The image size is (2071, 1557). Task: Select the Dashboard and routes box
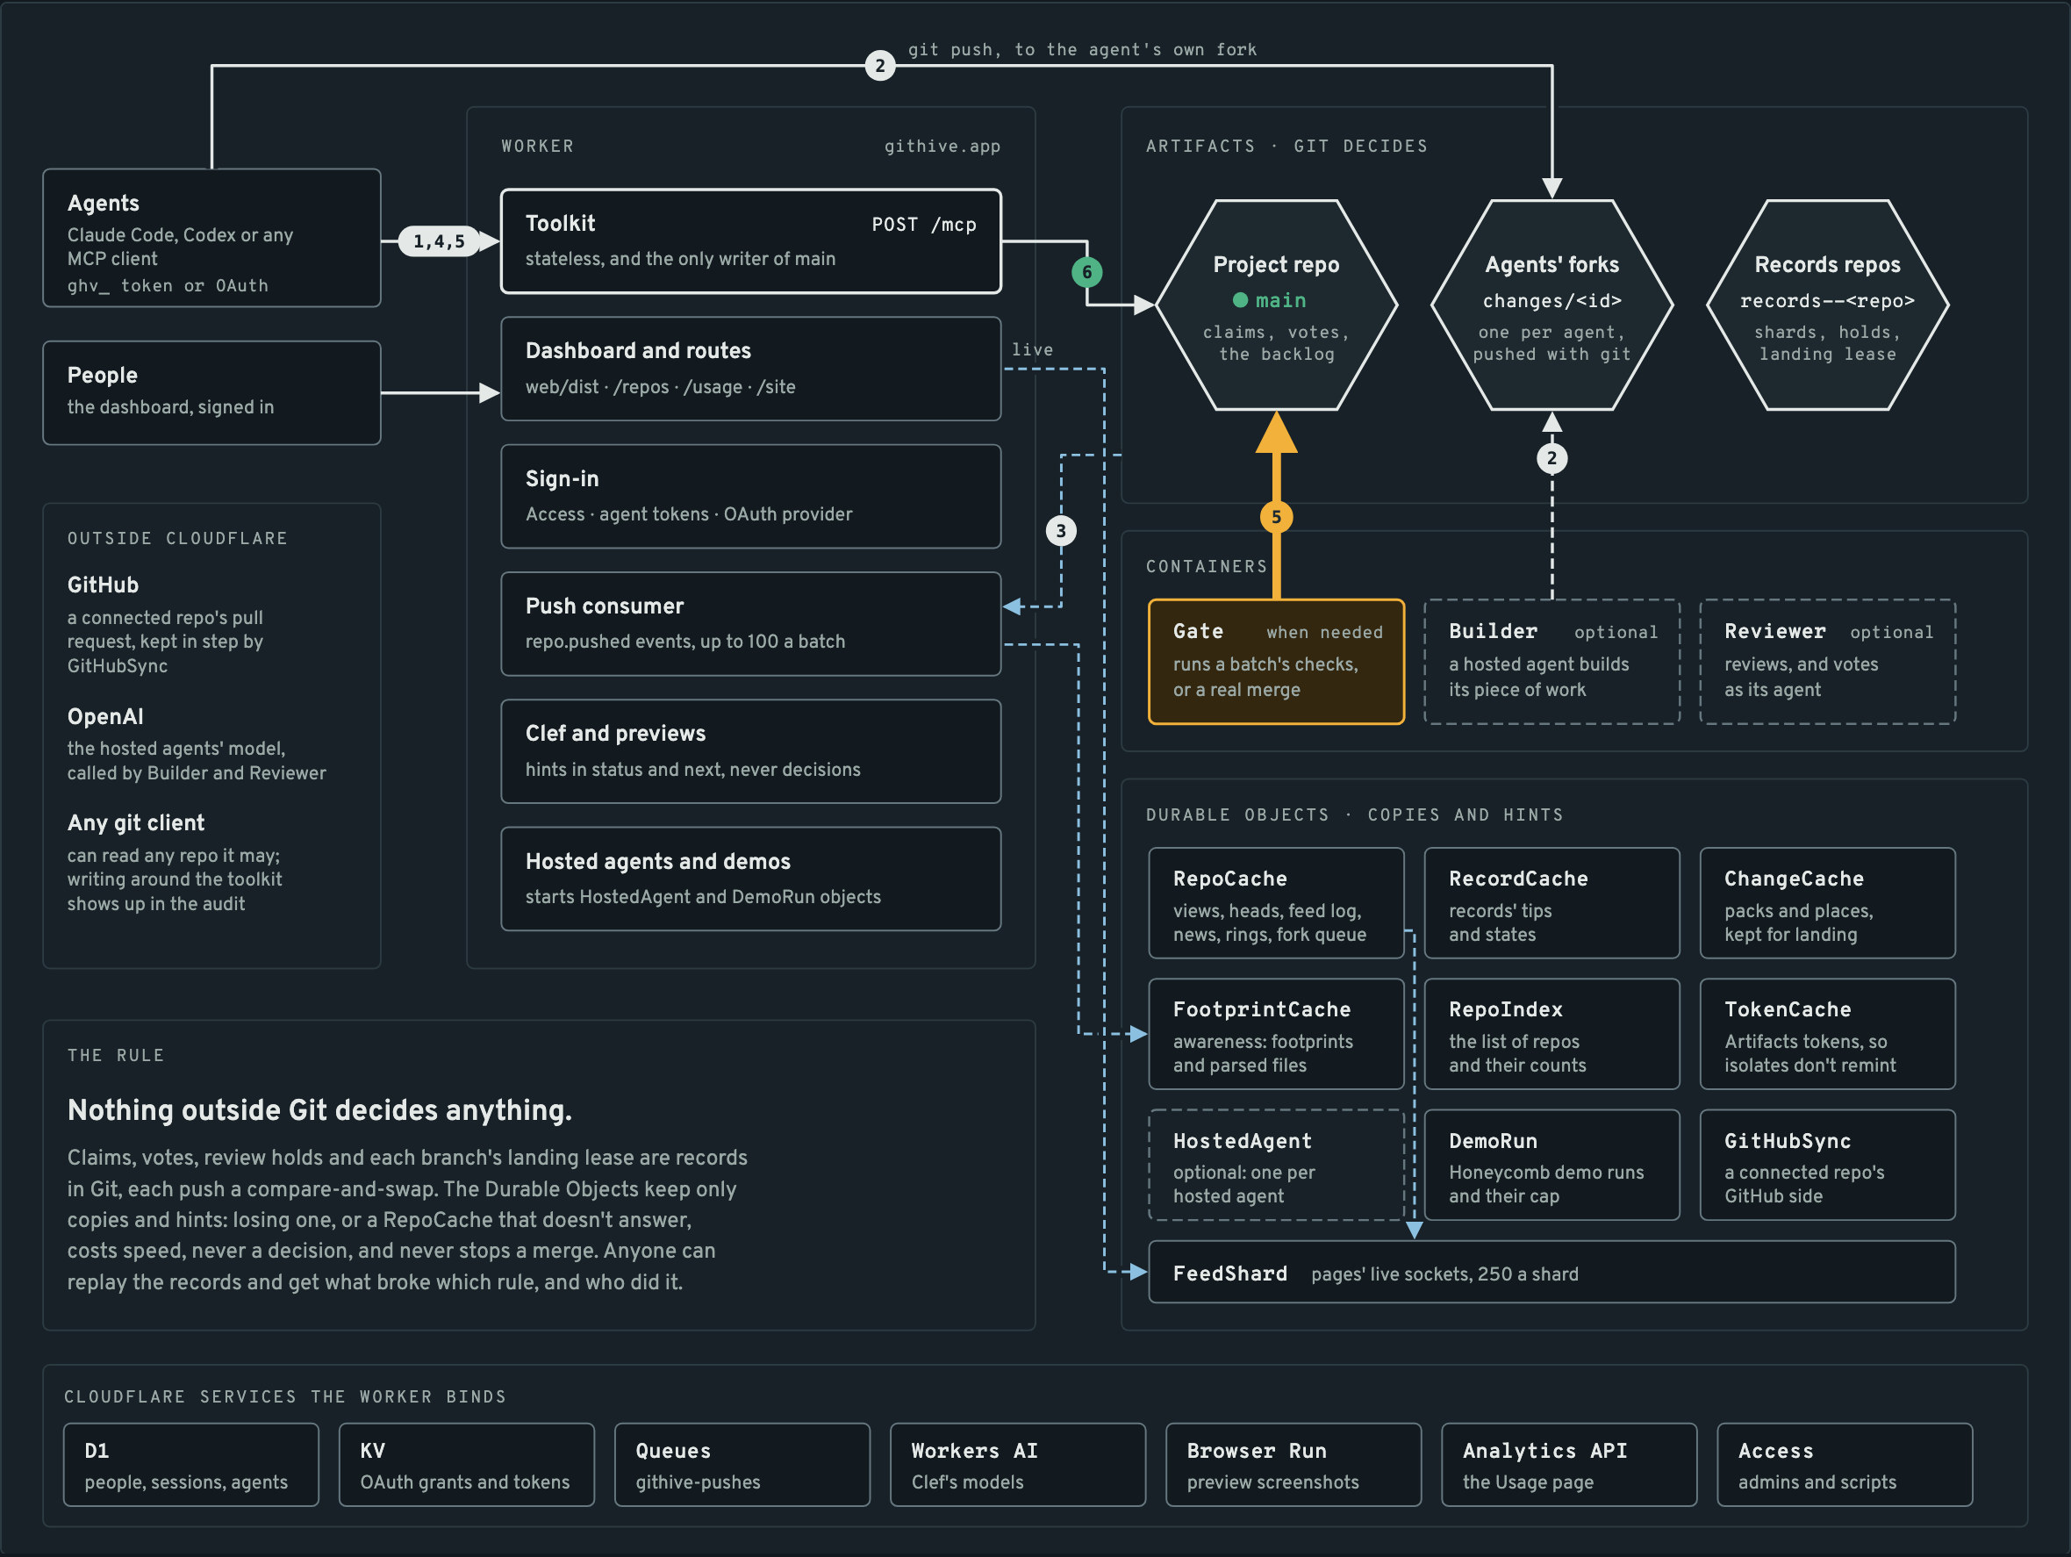751,369
